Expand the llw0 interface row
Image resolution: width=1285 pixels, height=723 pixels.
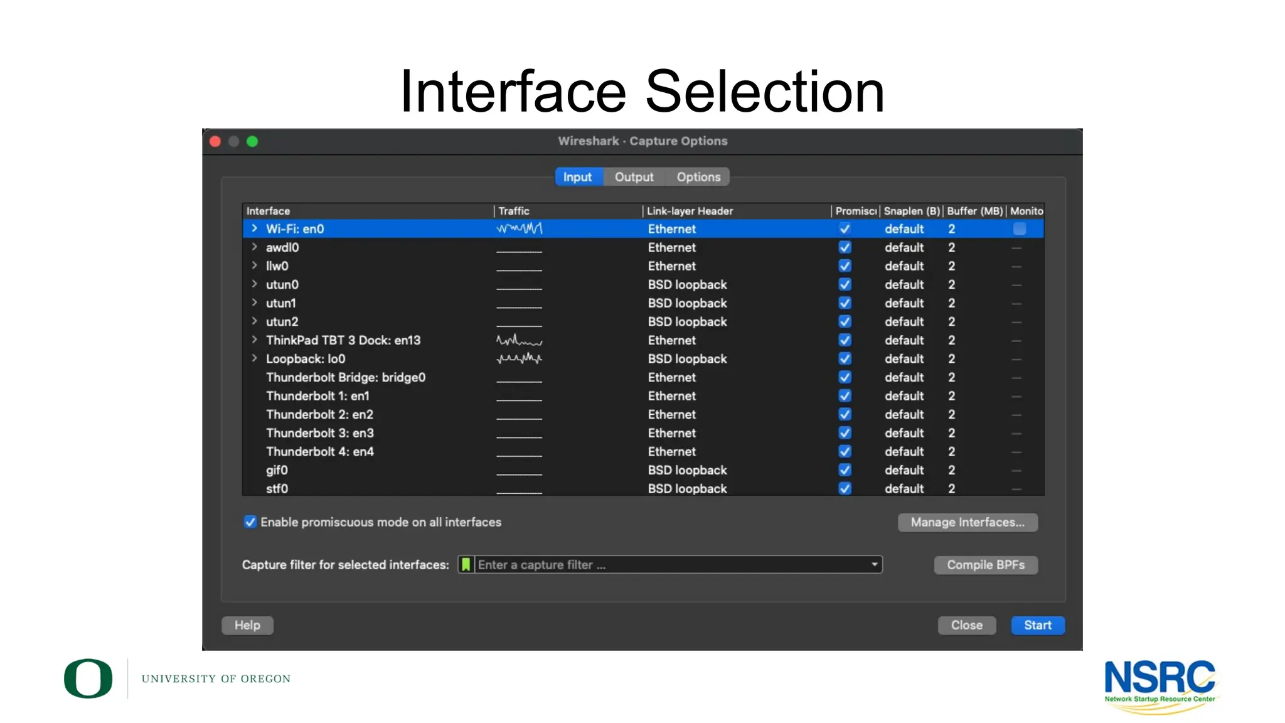point(254,265)
